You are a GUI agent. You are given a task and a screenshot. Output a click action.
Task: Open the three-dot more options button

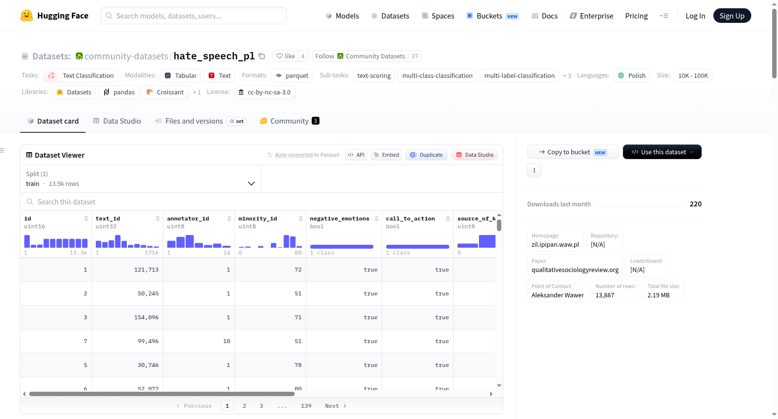pos(534,170)
